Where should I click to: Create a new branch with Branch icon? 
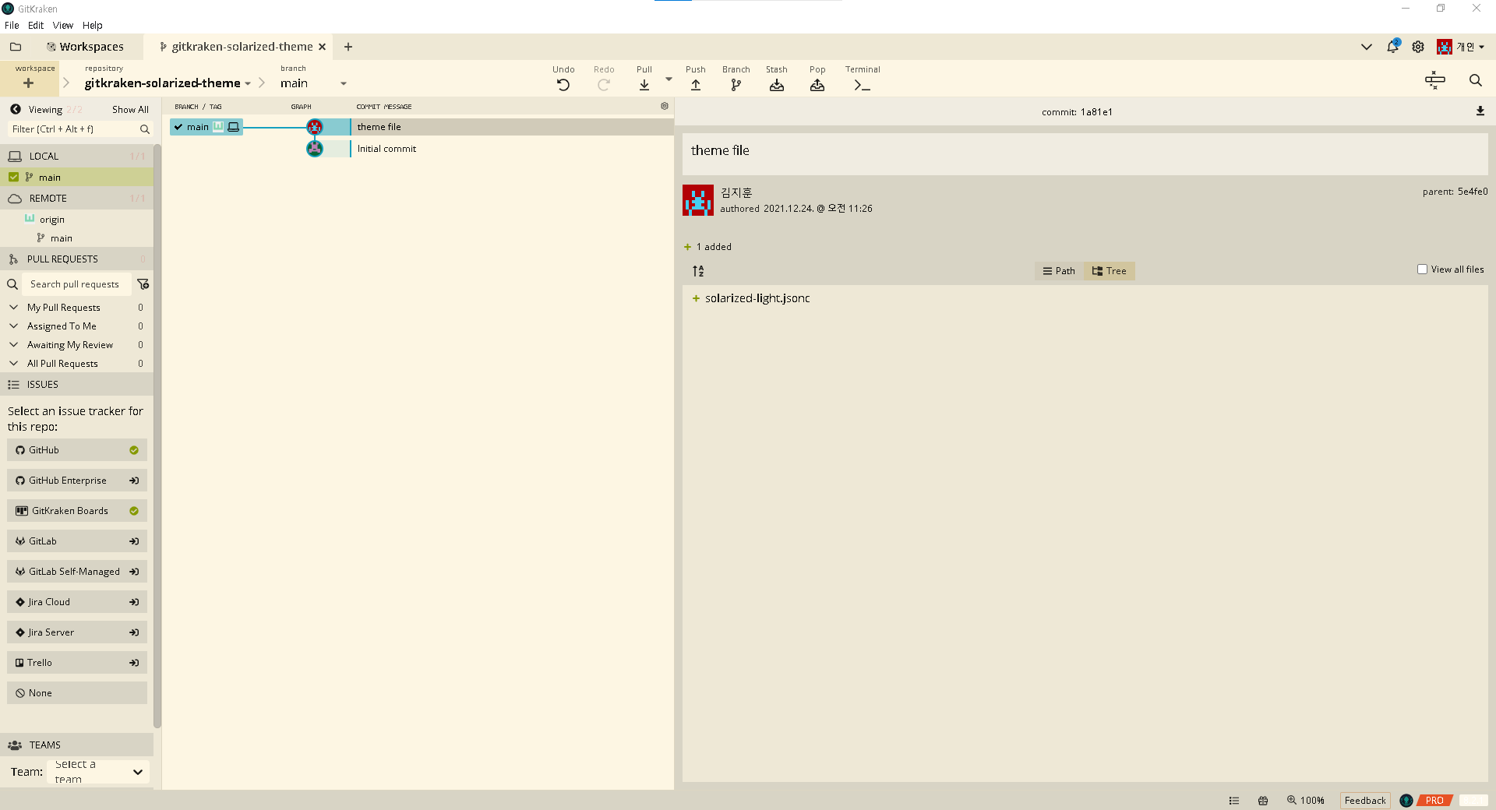pos(736,85)
